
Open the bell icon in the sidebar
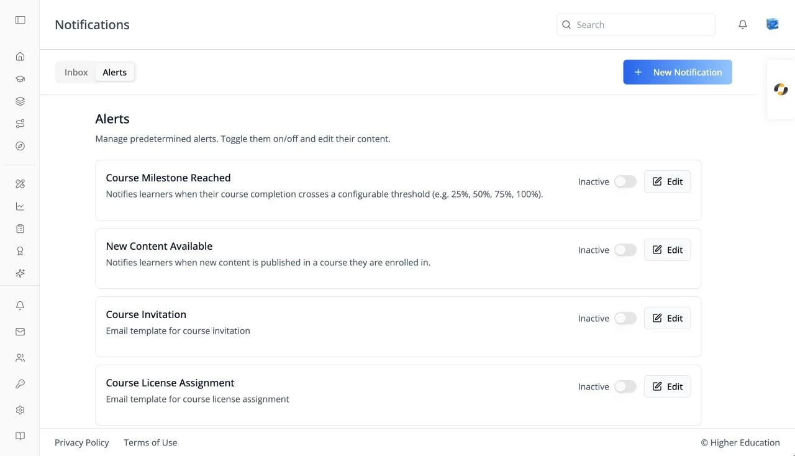[x=20, y=306]
